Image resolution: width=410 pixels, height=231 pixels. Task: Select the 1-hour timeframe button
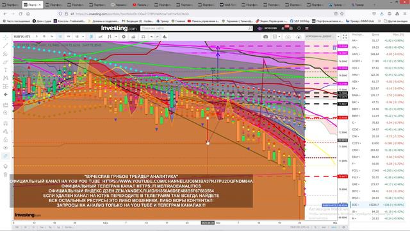pos(52,37)
